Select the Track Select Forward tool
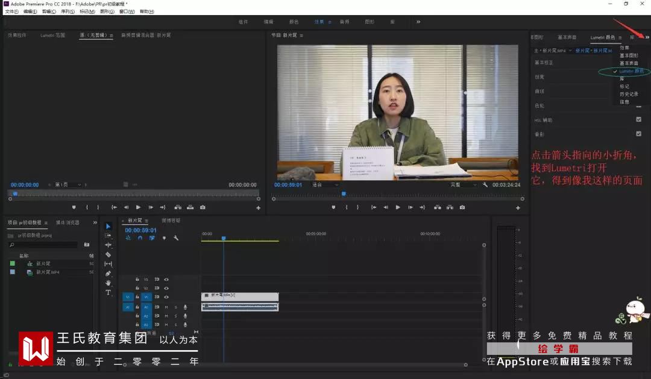 (108, 236)
